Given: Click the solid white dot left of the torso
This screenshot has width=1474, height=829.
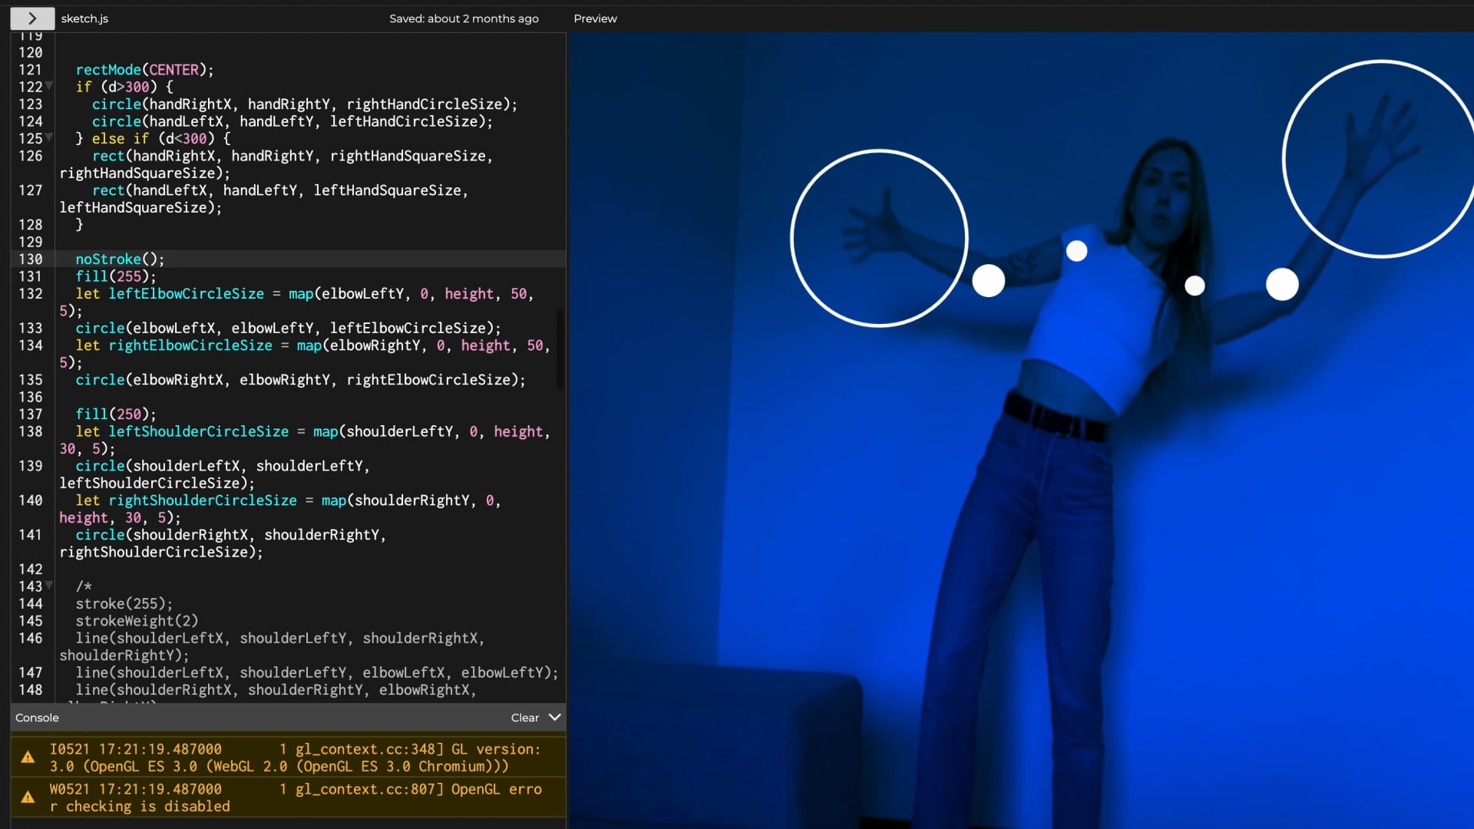Looking at the screenshot, I should coord(988,281).
